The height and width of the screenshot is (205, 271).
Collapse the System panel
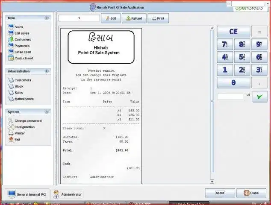tap(46, 112)
